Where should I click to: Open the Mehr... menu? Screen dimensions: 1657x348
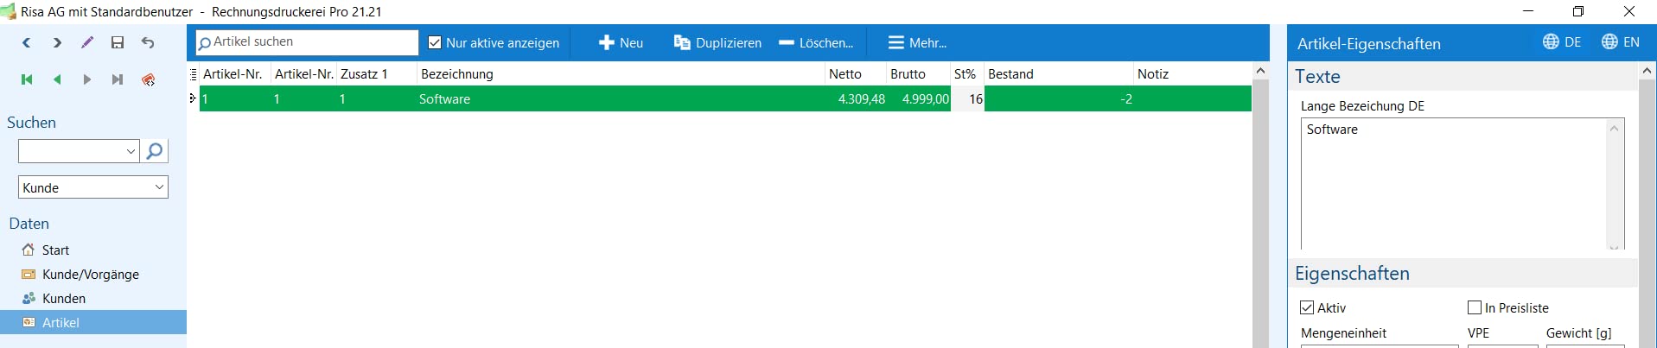click(918, 42)
